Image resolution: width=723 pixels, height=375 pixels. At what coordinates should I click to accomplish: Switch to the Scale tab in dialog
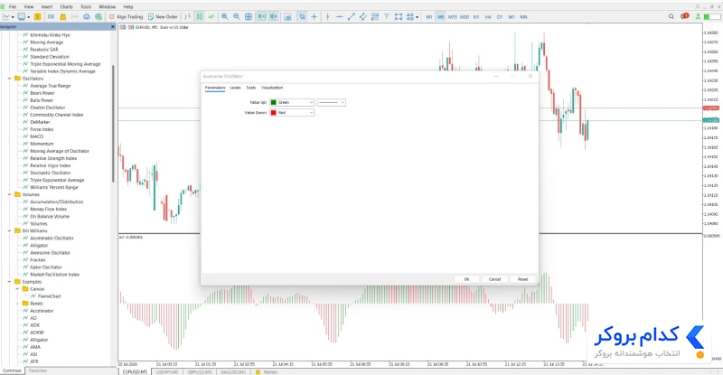(x=251, y=88)
